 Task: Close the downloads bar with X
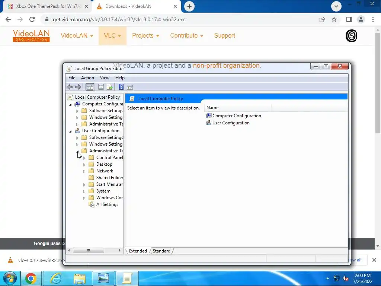coord(374,260)
